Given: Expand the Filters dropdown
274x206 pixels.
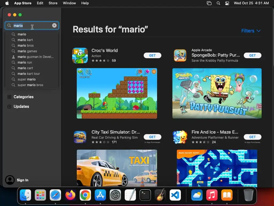Looking at the screenshot, I should coord(251,31).
